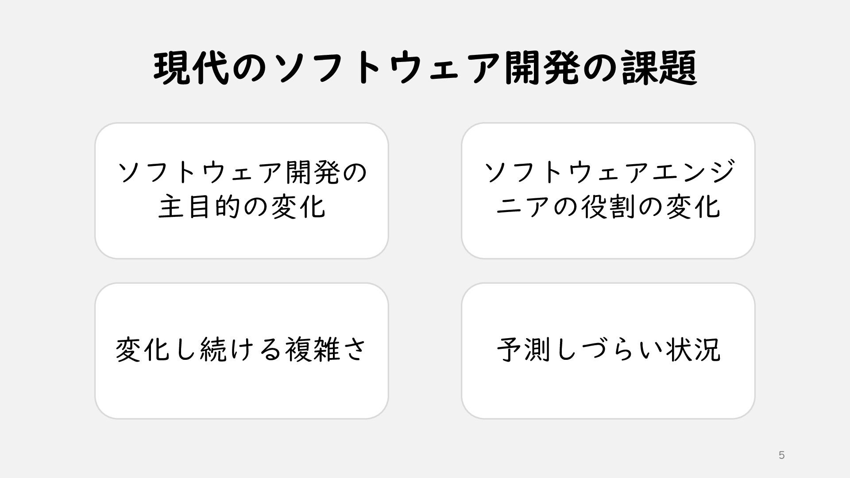This screenshot has height=478, width=850.
Task: Click 課題 at the end of the title
Action: pos(660,69)
